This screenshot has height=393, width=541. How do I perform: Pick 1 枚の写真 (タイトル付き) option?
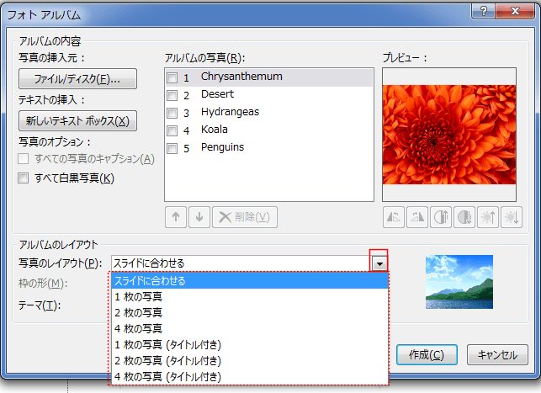[x=250, y=345]
